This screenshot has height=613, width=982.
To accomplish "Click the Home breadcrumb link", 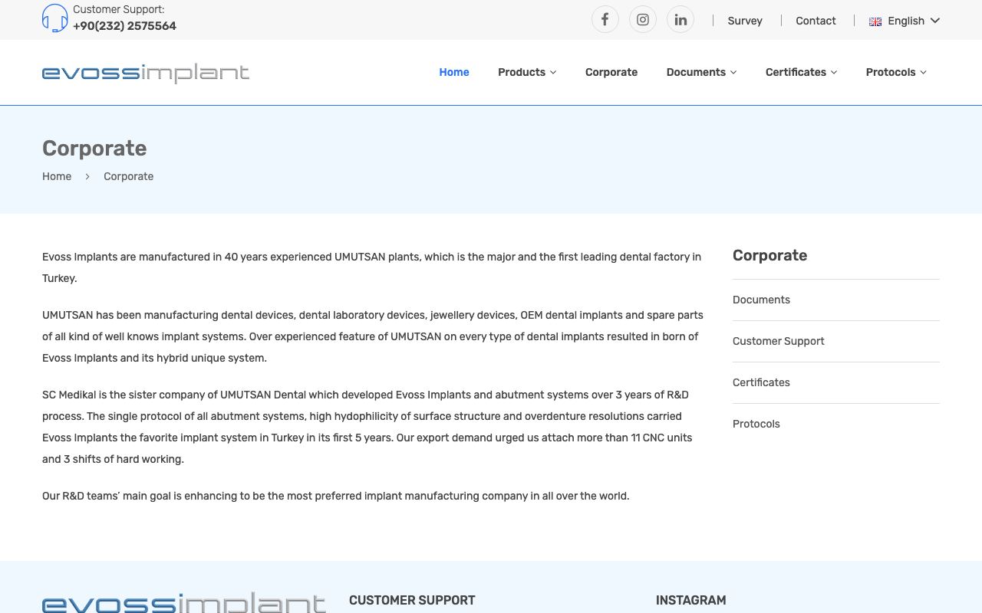I will pyautogui.click(x=57, y=176).
